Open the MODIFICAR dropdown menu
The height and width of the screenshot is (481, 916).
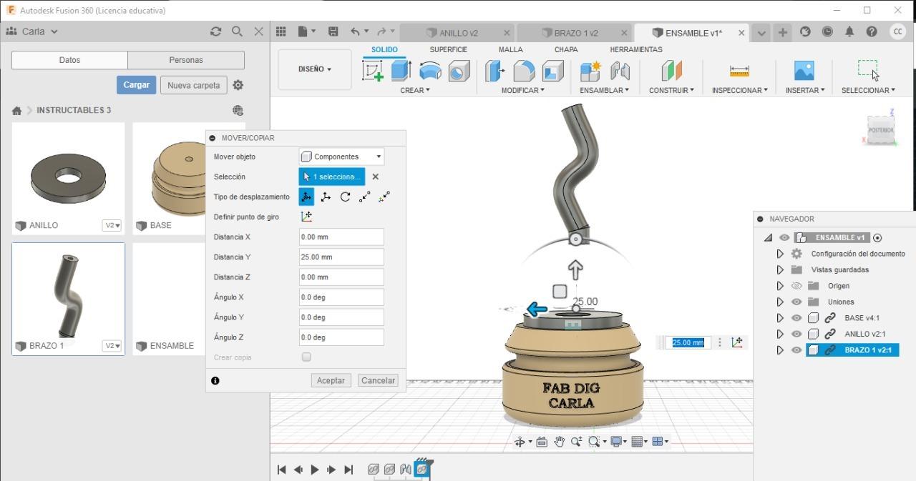tap(522, 90)
